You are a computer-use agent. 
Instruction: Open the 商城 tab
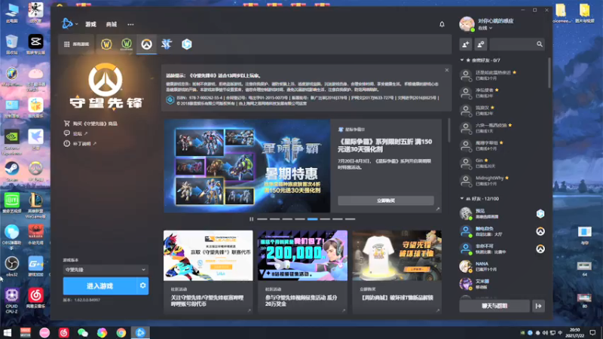coord(112,24)
